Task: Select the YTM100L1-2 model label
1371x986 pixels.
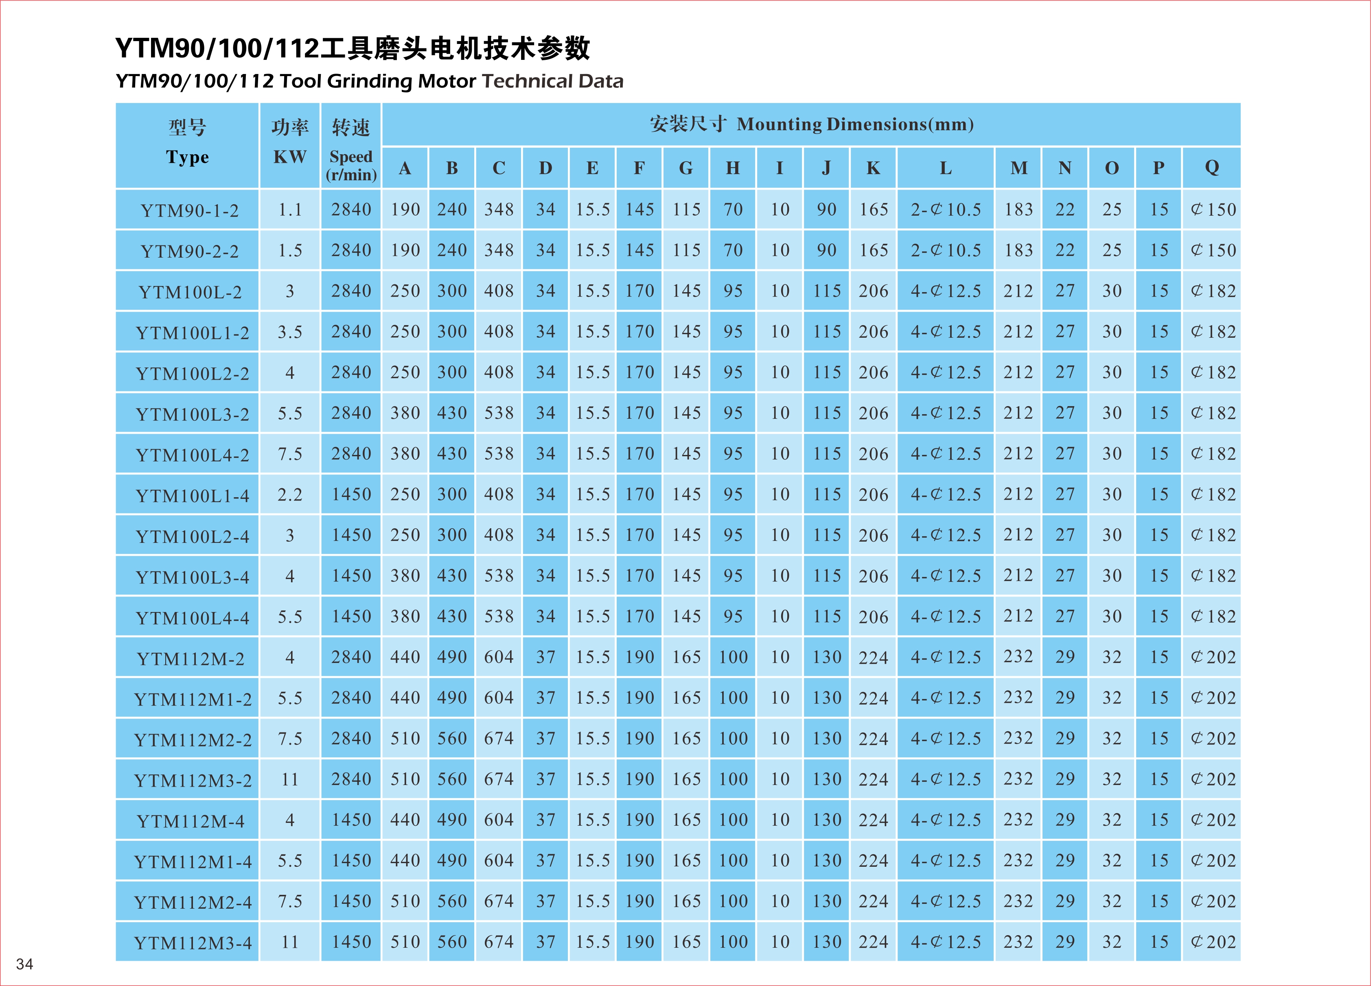Action: coord(187,332)
